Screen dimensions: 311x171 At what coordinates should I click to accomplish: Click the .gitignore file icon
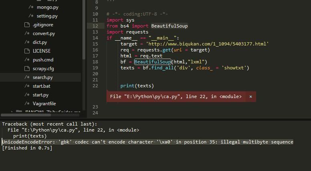pyautogui.click(x=27, y=25)
